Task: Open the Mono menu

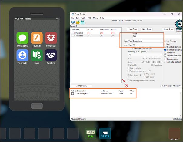Action: [x=95, y=18]
